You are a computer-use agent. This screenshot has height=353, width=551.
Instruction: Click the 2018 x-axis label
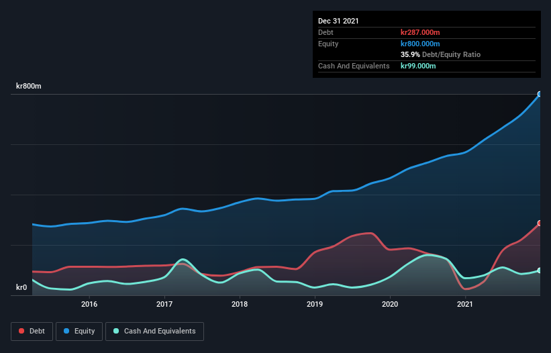240,304
